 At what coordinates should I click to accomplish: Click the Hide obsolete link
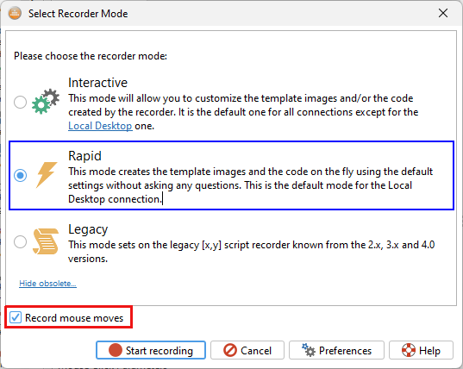coord(47,284)
